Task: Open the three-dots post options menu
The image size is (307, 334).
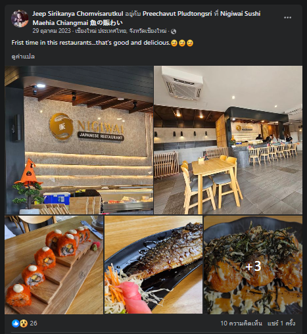Action: (x=287, y=18)
